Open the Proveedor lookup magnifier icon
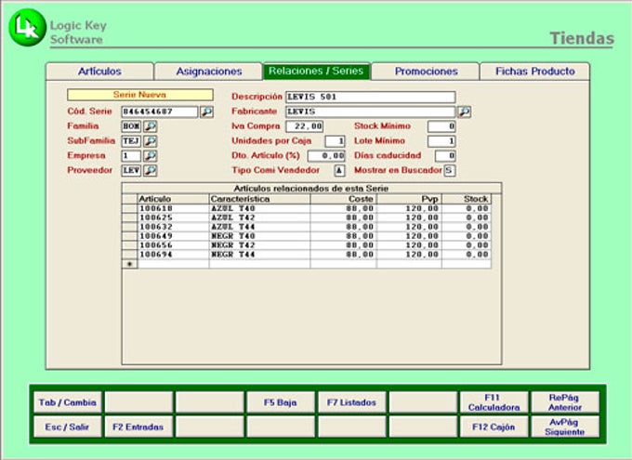This screenshot has width=632, height=460. [x=151, y=171]
